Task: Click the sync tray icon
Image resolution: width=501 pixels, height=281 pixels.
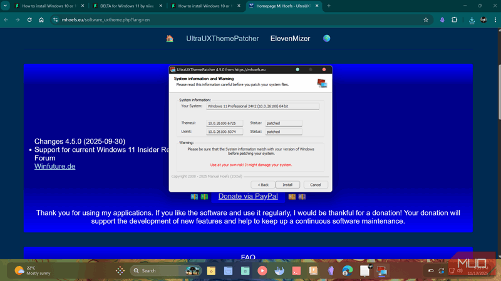Action: tap(442, 271)
